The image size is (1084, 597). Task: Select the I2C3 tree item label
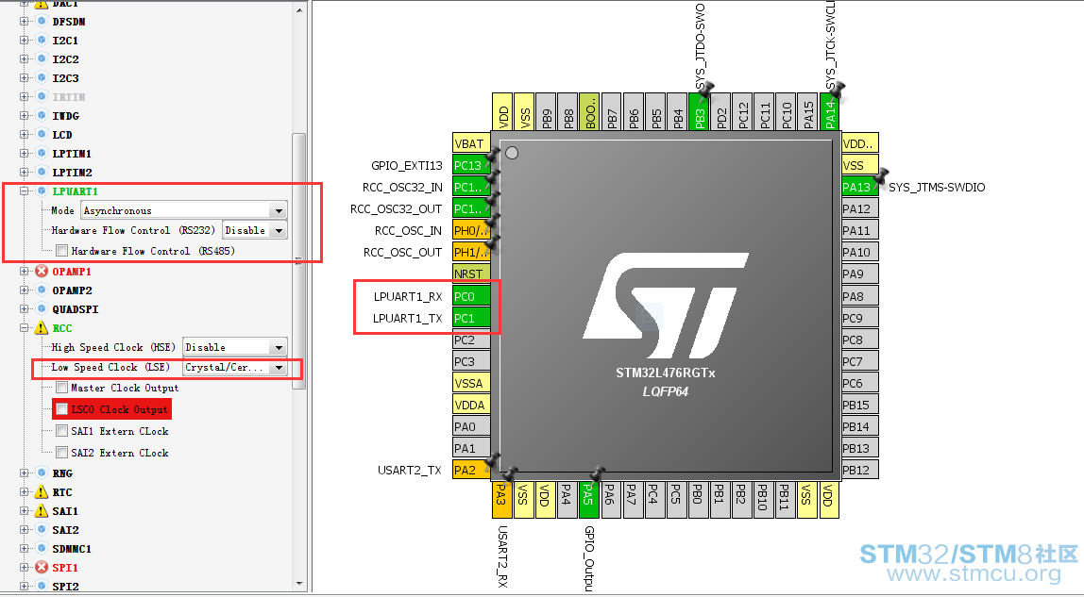66,78
